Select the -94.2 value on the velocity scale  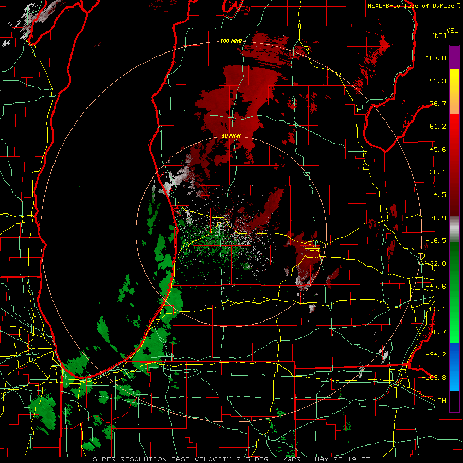(436, 354)
